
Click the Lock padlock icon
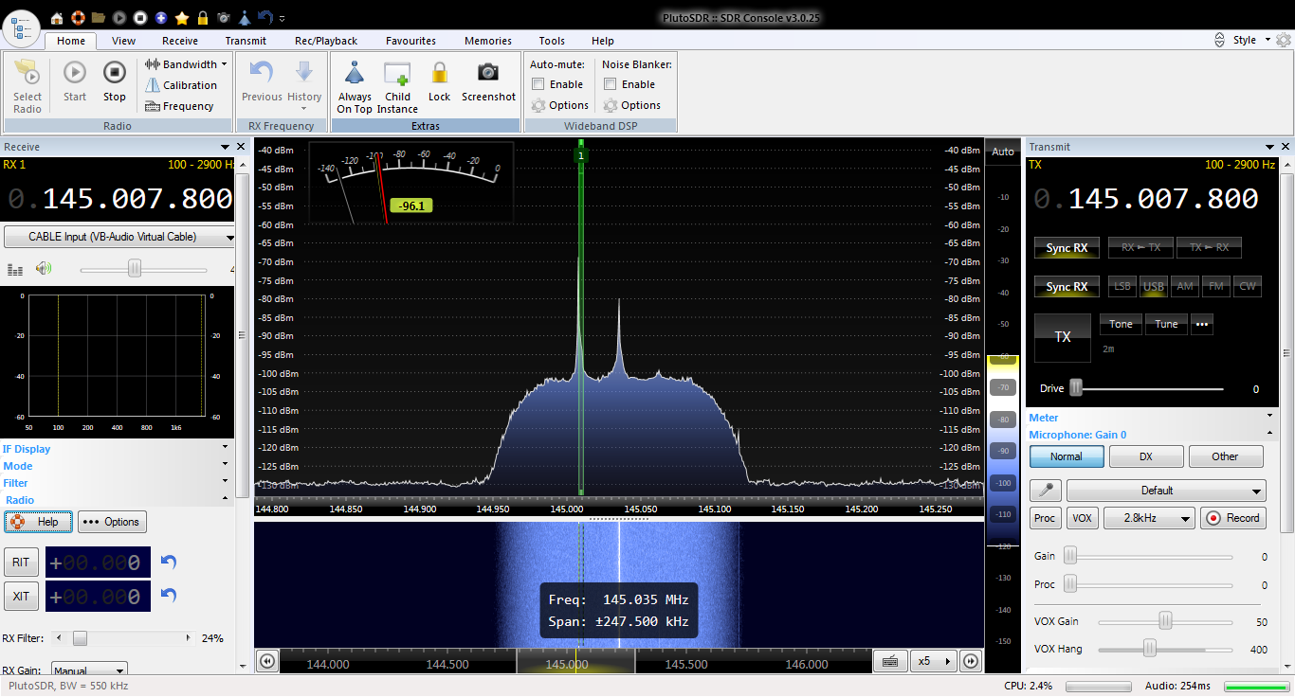(439, 73)
